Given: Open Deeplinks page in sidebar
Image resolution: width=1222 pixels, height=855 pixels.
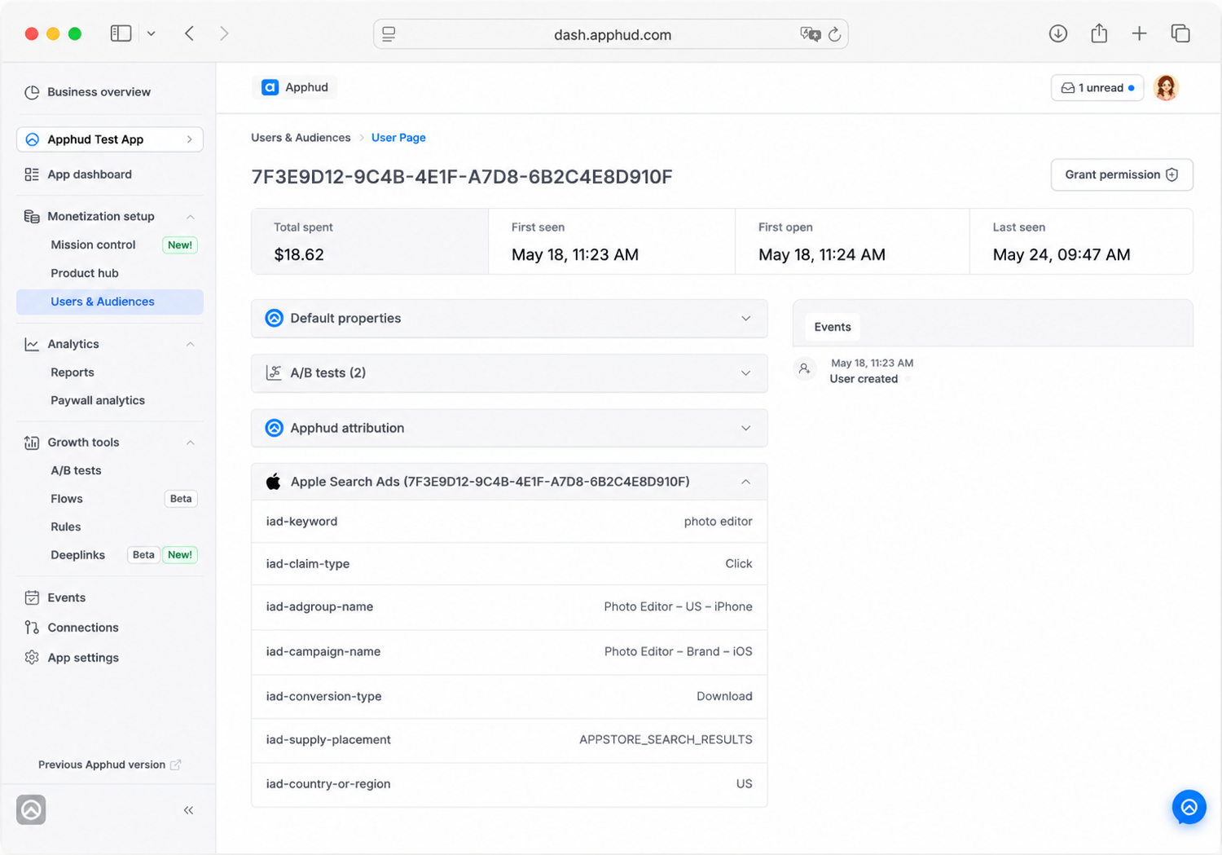Looking at the screenshot, I should pyautogui.click(x=77, y=555).
